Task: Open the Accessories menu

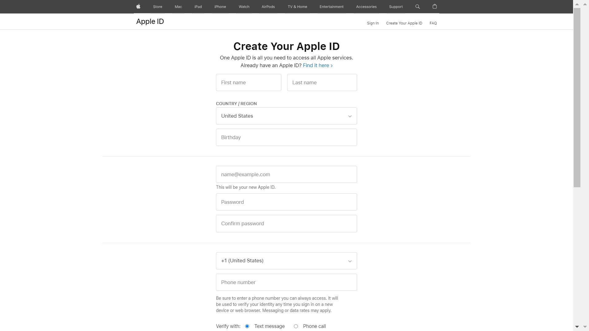Action: pos(366,7)
